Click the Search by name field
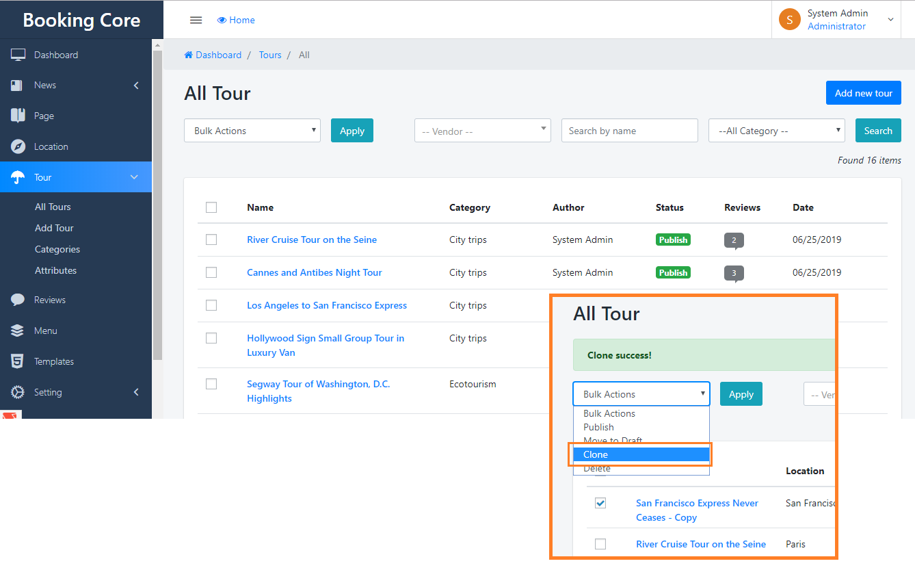 pos(629,131)
